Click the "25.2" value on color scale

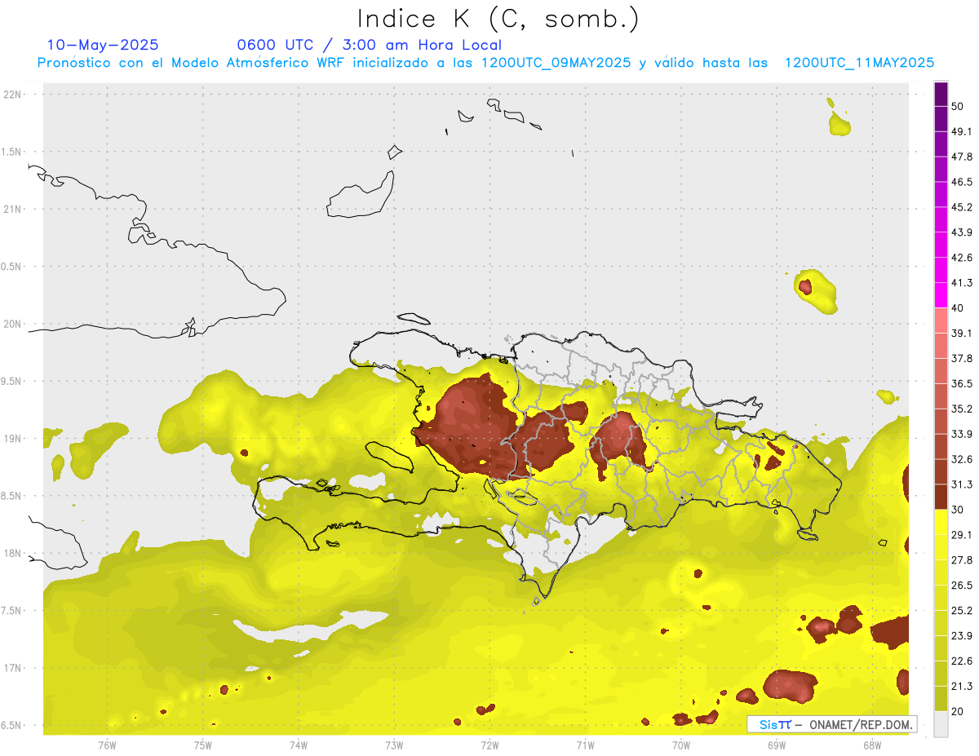click(962, 610)
